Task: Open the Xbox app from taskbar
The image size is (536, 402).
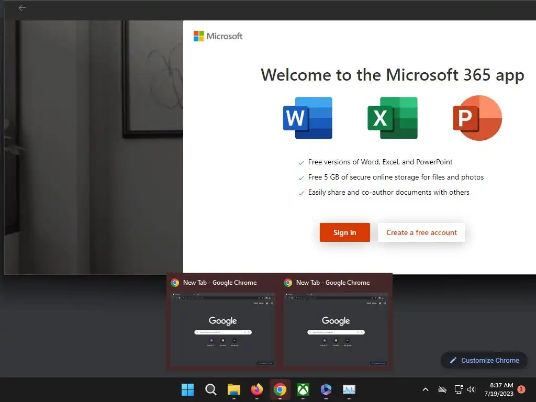Action: click(x=303, y=389)
